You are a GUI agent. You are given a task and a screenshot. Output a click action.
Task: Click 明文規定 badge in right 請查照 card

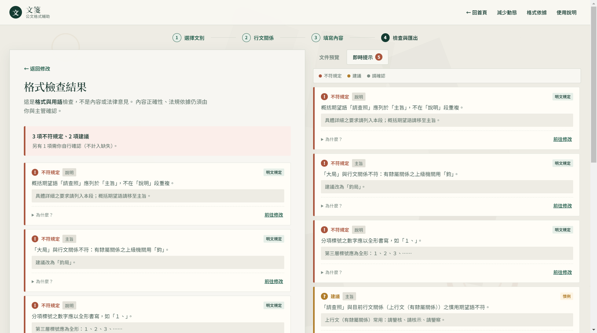(x=562, y=97)
